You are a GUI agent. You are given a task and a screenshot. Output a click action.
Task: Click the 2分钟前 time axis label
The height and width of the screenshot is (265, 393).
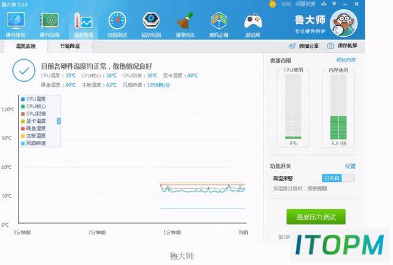click(97, 232)
